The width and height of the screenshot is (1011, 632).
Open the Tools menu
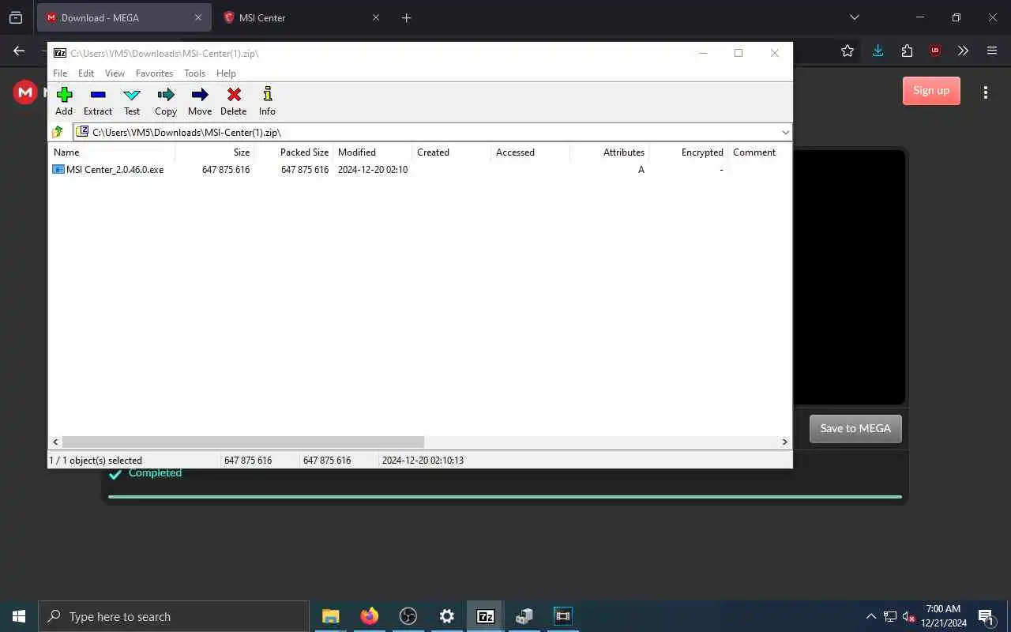[x=195, y=73]
